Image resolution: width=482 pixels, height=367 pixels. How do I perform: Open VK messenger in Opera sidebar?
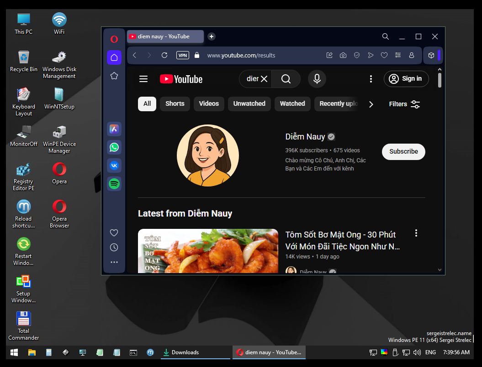[x=114, y=165]
